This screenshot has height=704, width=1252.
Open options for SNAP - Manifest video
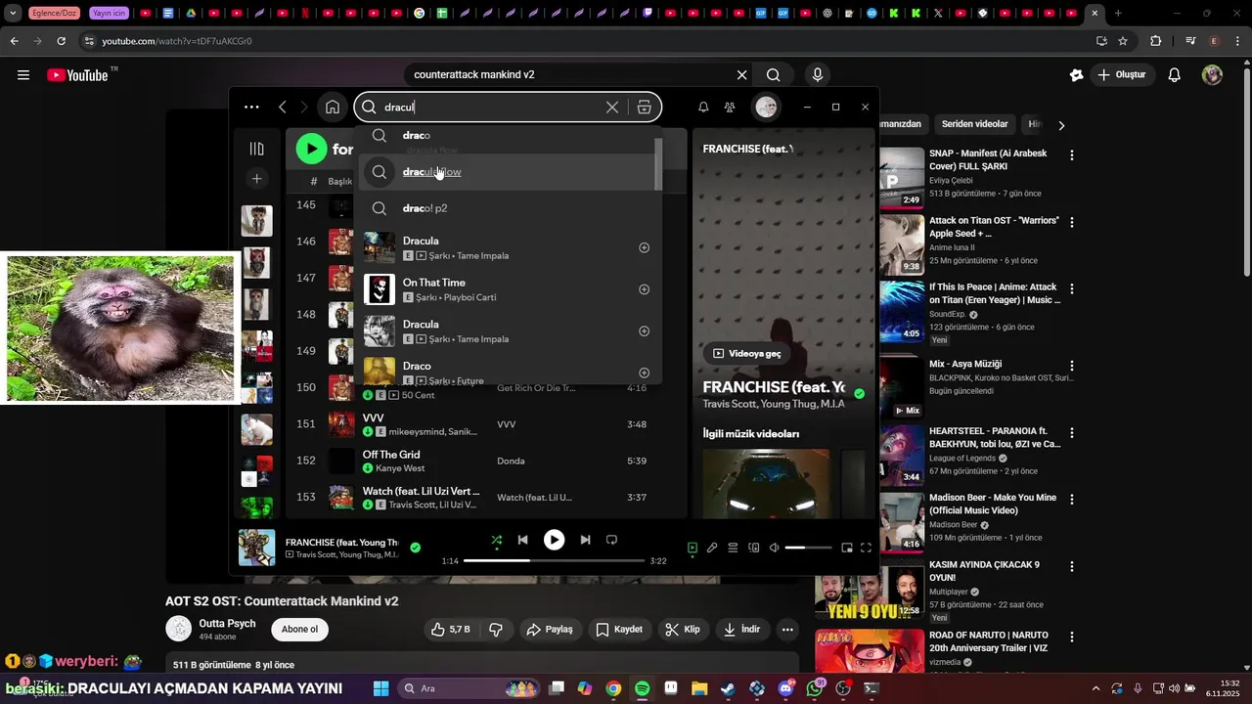click(1072, 155)
